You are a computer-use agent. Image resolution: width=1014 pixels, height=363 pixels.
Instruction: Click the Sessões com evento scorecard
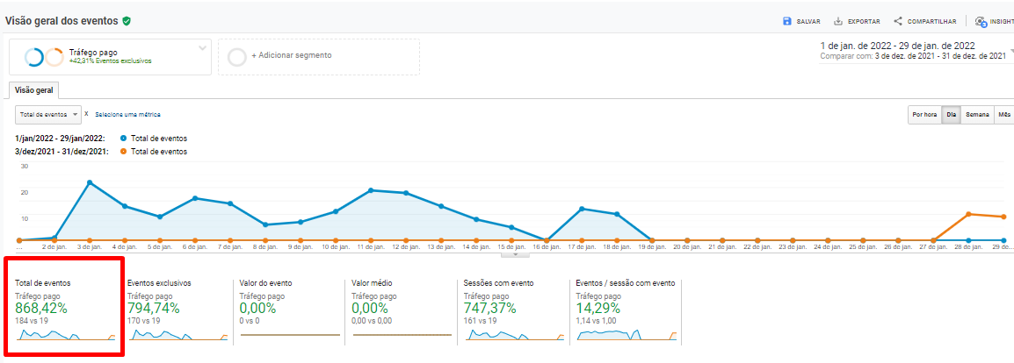(x=510, y=307)
